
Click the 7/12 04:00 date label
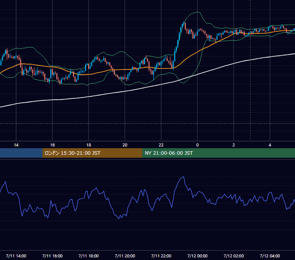[270, 256]
